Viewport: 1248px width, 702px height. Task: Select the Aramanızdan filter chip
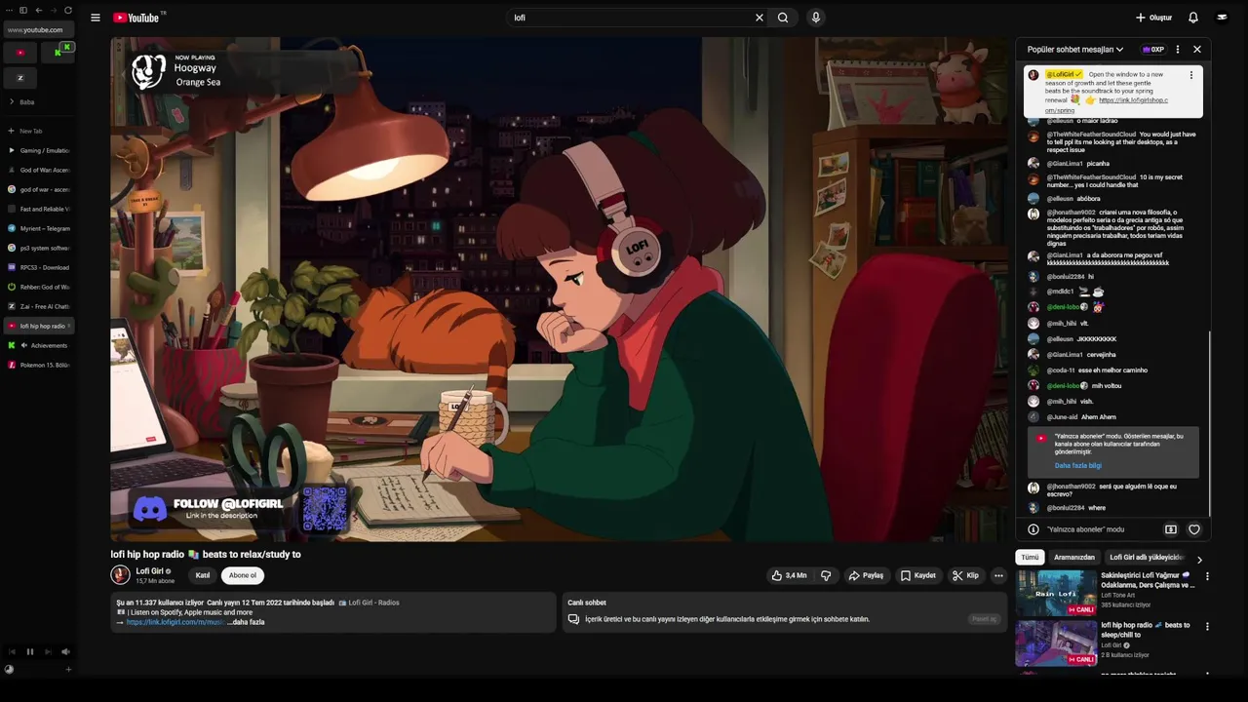[x=1074, y=558]
